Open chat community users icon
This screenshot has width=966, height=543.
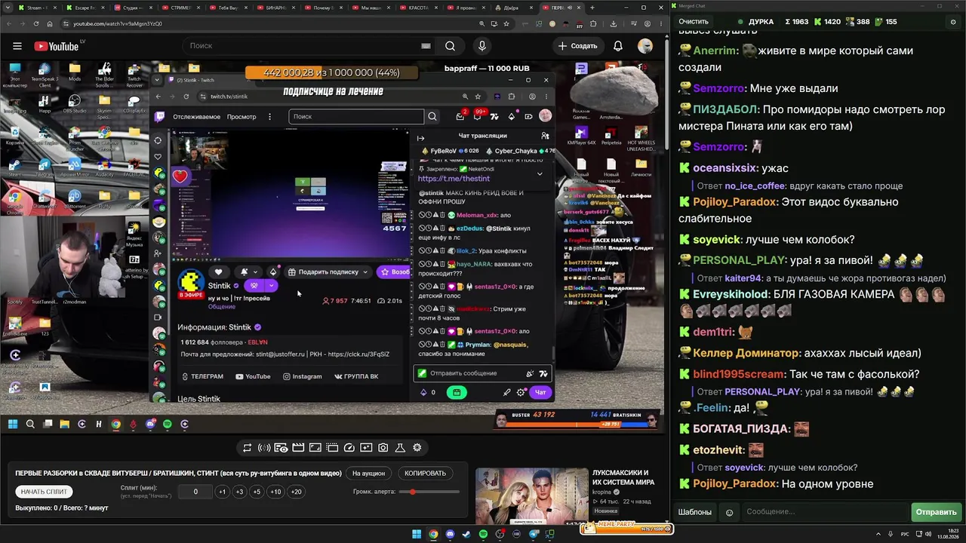click(545, 136)
